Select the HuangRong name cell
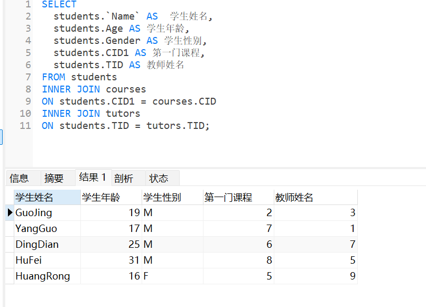Viewport: 426px width, 307px height. click(x=47, y=276)
